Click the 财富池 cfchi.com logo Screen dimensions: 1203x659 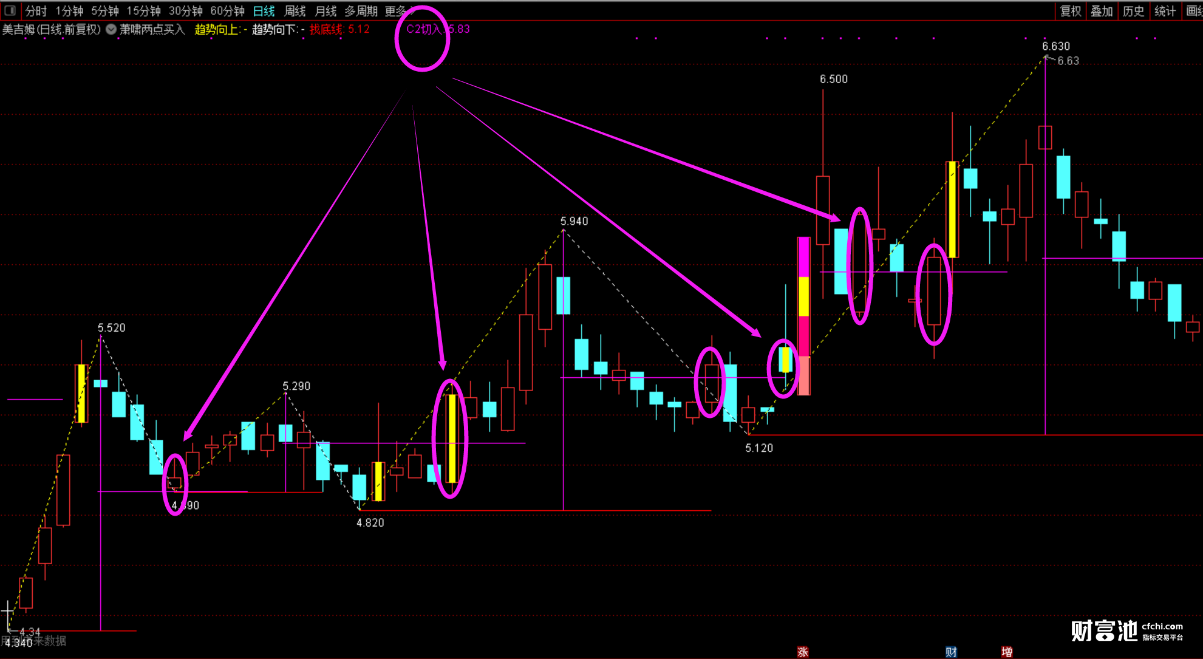point(1126,631)
